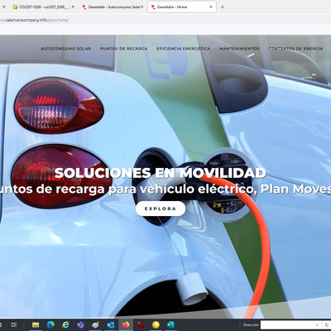The image size is (331, 331).
Task: Open the Contratos de Energía menu item
Action: pos(295,49)
